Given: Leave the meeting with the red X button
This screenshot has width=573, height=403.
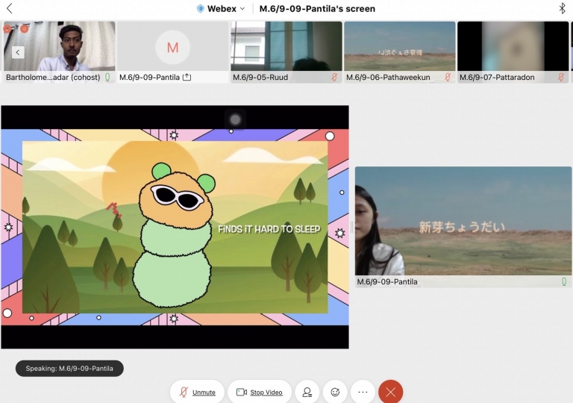Looking at the screenshot, I should click(x=391, y=392).
